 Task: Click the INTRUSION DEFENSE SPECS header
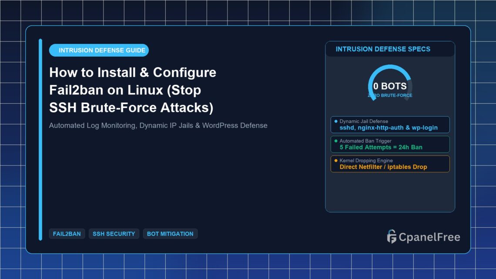click(x=383, y=49)
